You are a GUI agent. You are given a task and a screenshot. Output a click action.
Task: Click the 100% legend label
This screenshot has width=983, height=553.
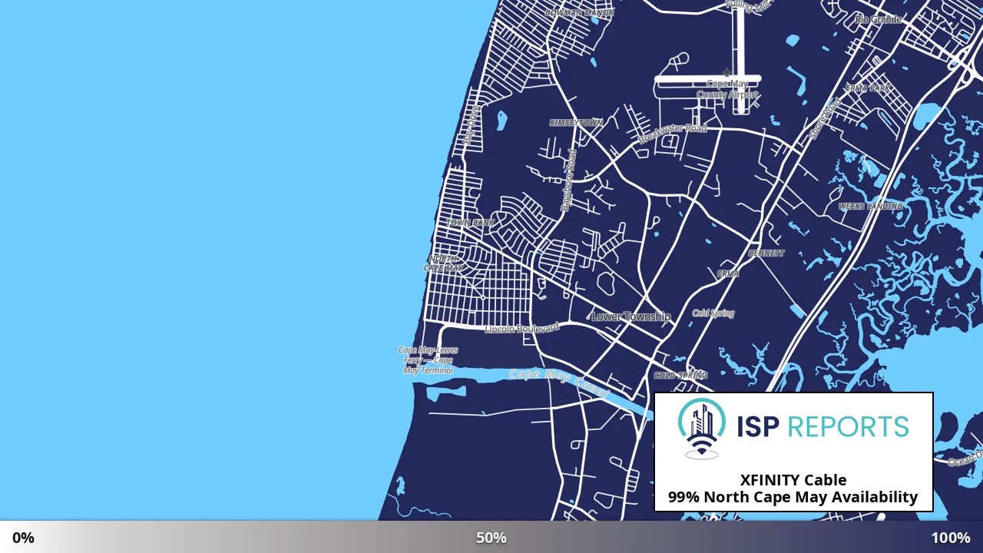tap(951, 538)
